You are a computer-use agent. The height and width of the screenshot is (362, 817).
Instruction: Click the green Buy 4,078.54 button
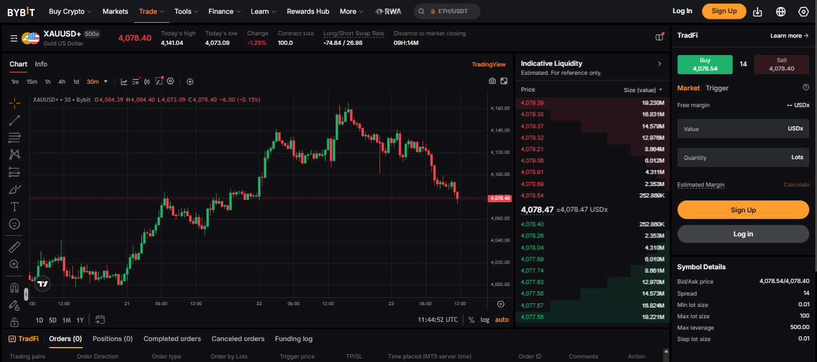[x=704, y=64]
